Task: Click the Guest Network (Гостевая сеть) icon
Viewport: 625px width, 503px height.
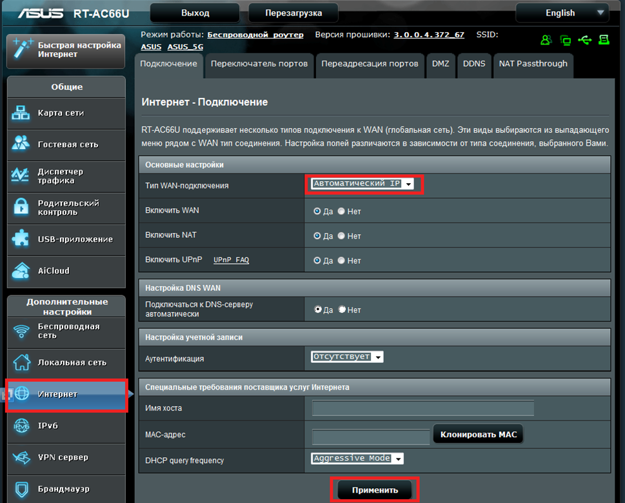Action: [x=21, y=143]
